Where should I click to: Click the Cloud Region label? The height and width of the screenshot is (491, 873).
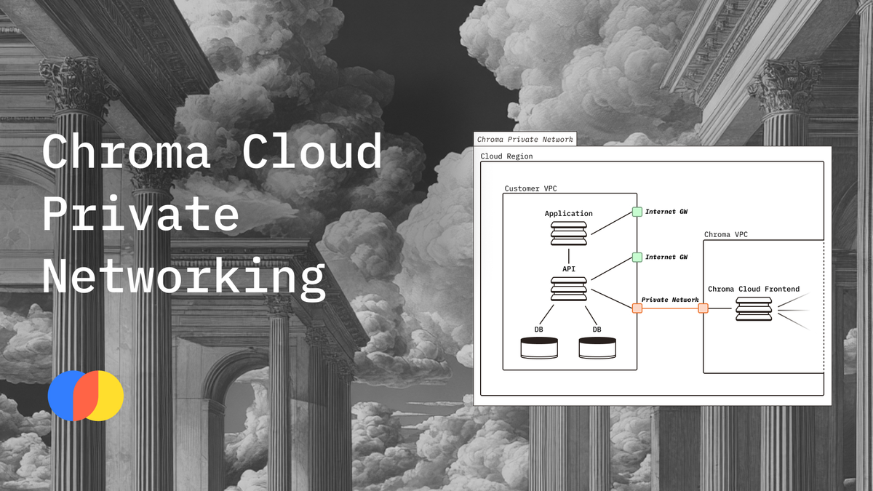point(506,156)
